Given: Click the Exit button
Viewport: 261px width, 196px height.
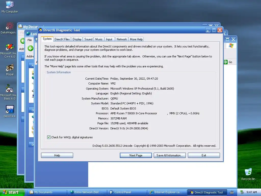Looking at the screenshot, I should pos(204,155).
